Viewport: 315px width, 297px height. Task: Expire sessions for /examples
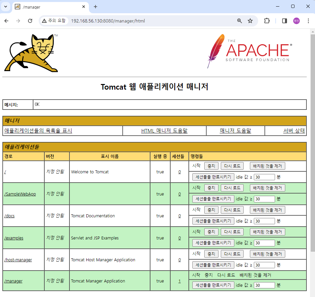tap(213, 243)
